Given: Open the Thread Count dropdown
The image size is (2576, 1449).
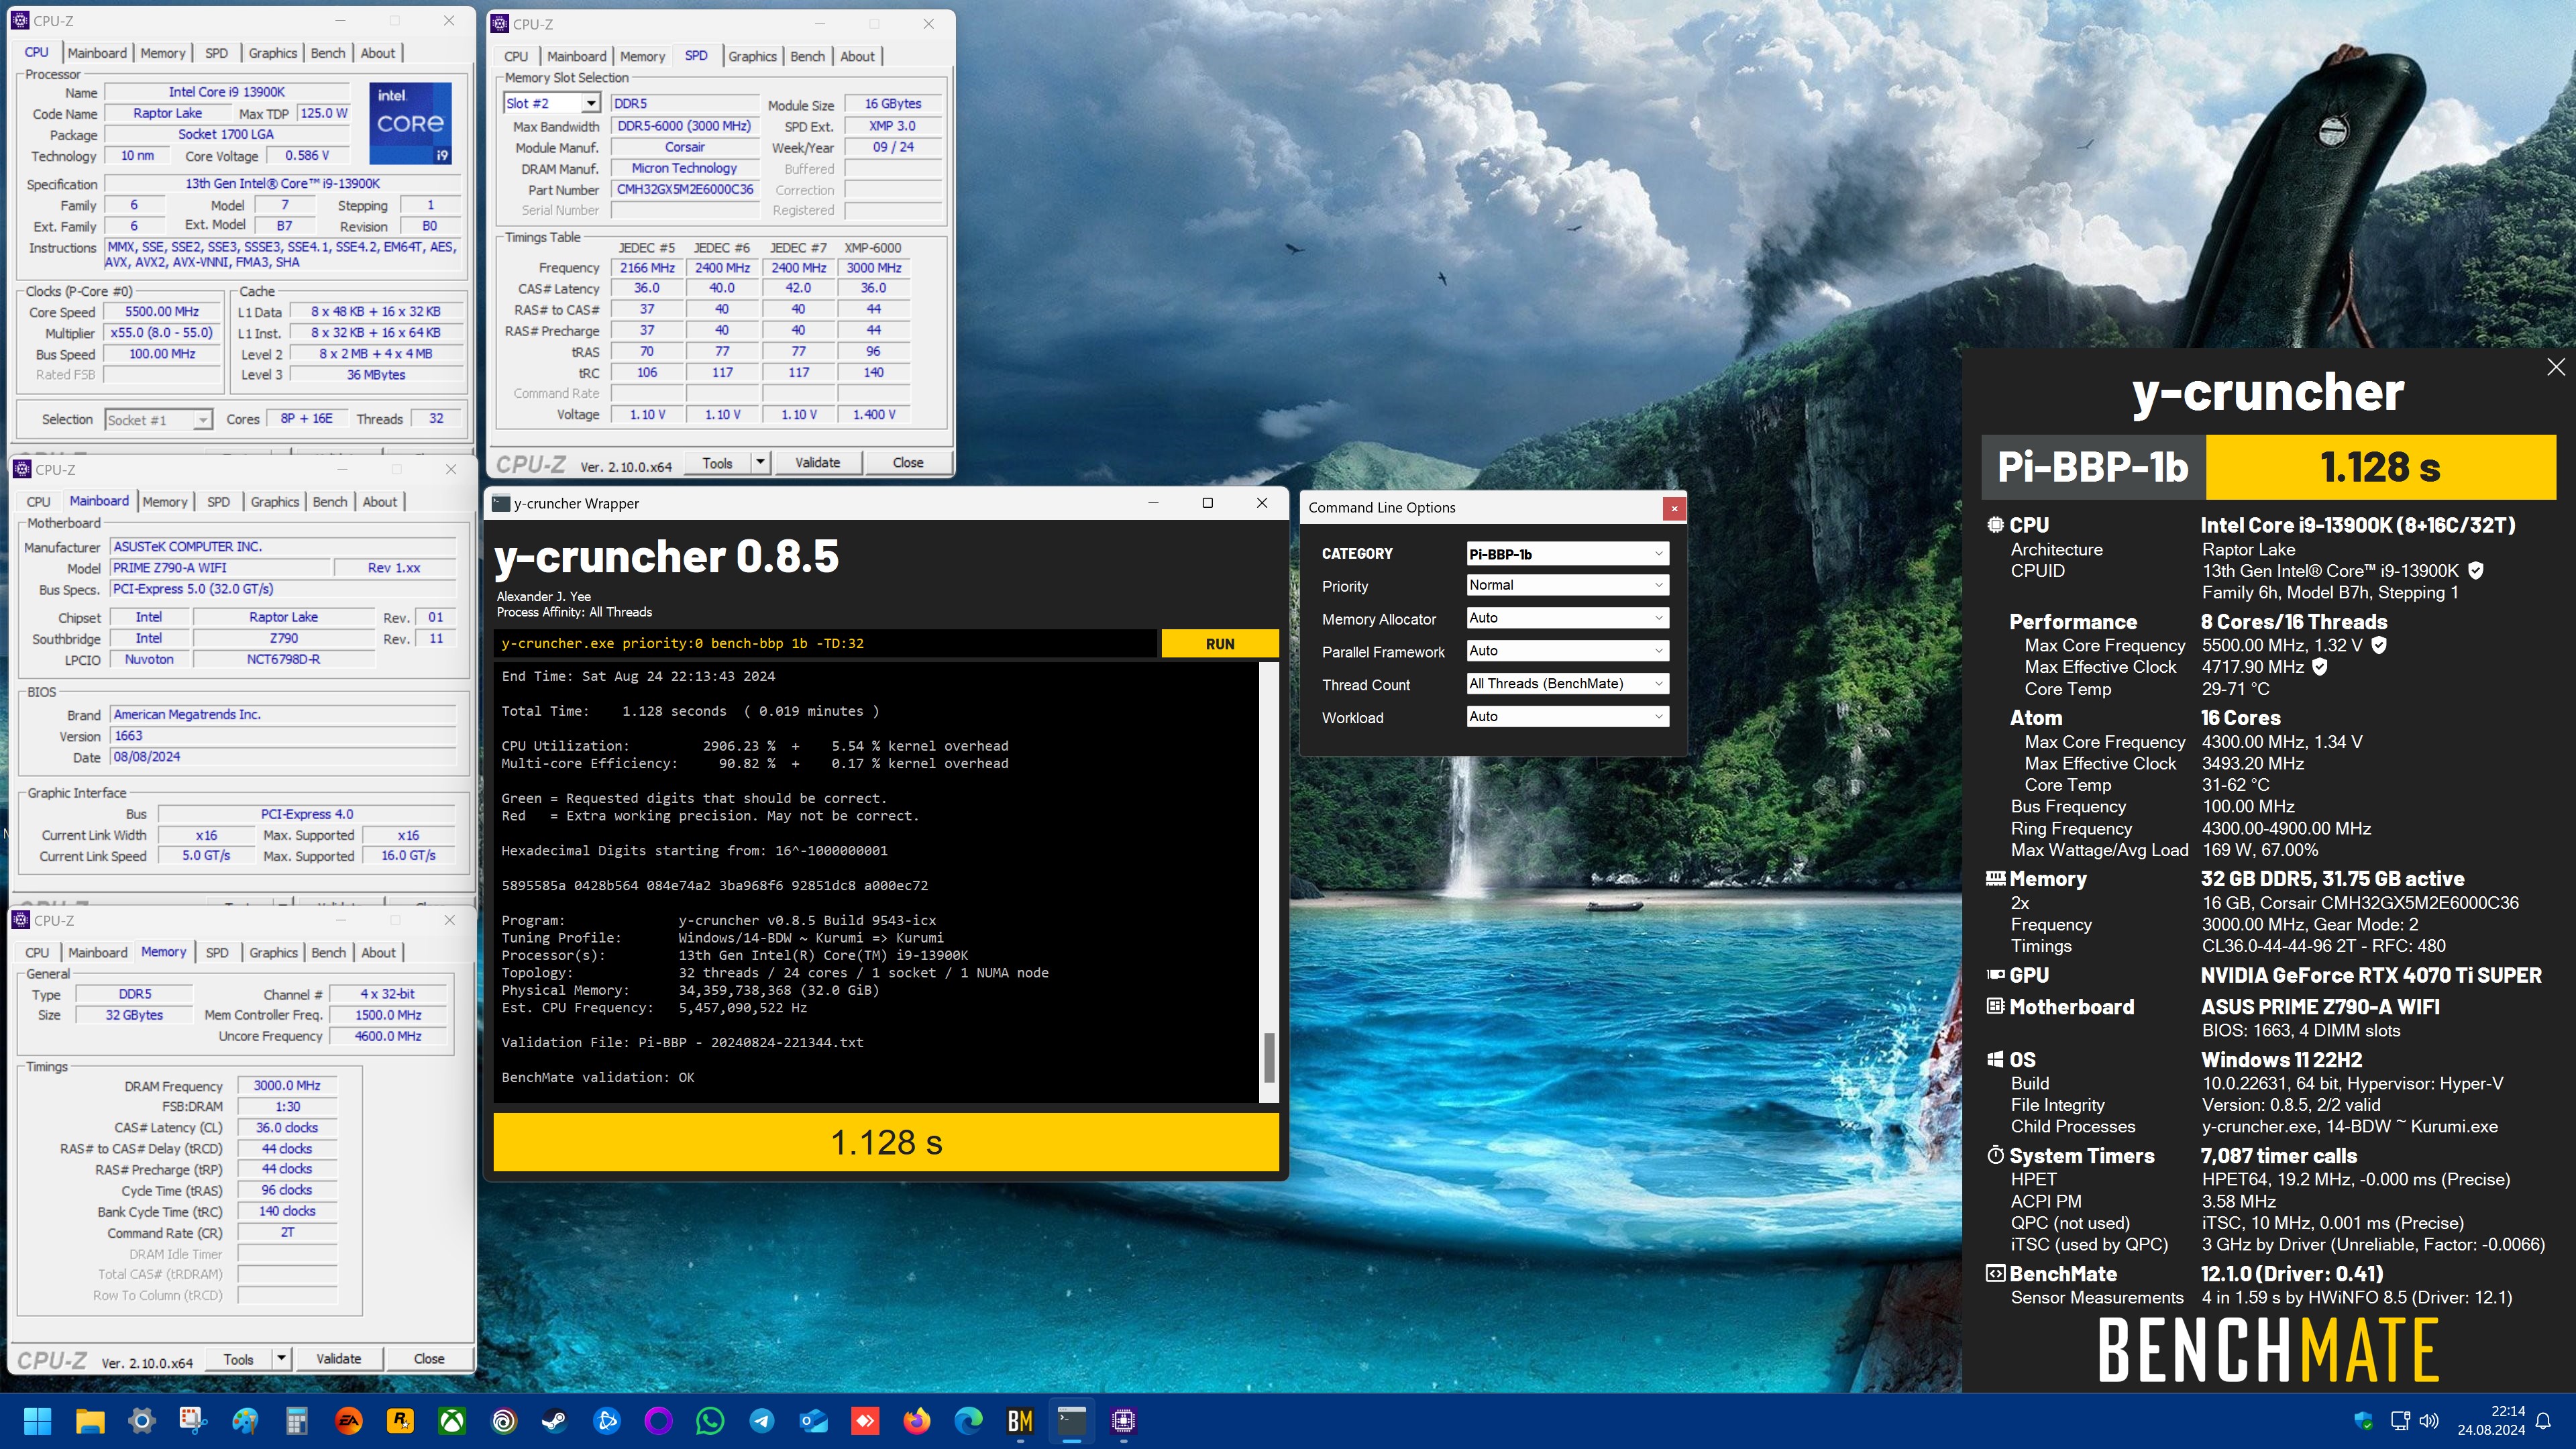Looking at the screenshot, I should [x=1567, y=684].
